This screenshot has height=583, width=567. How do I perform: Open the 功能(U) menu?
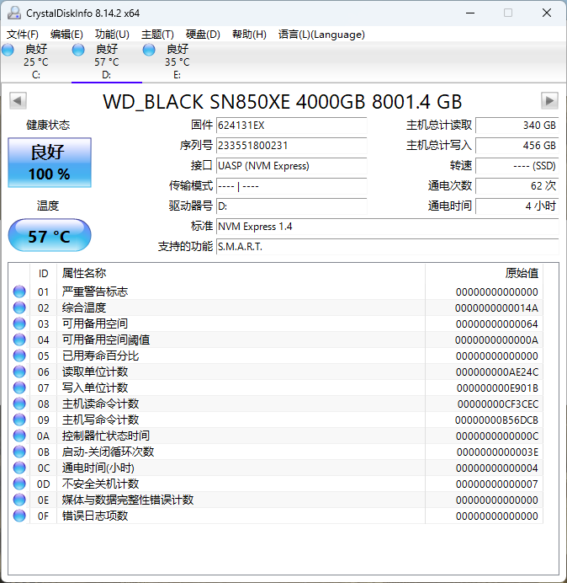(112, 35)
